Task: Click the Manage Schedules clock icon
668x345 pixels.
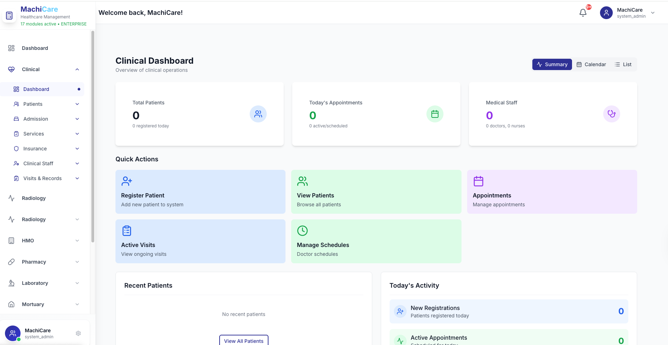Action: tap(302, 231)
